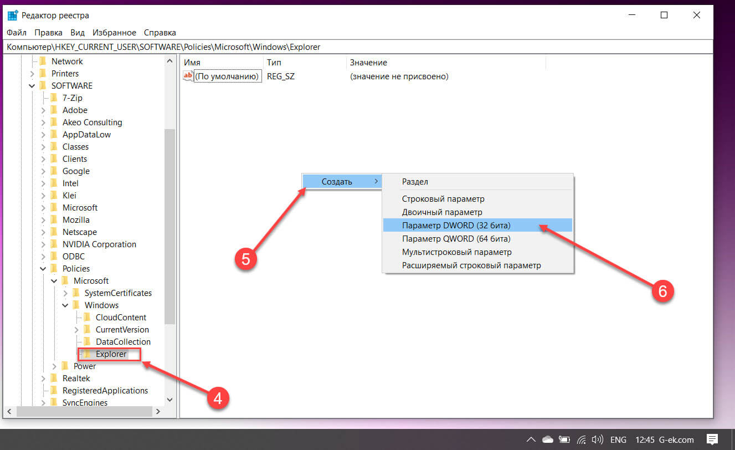The image size is (735, 450).
Task: Expand the Adobe key chevron
Action: coord(43,110)
